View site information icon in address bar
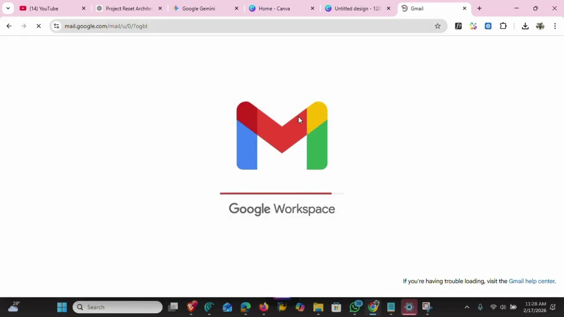This screenshot has height=317, width=564. (x=56, y=26)
